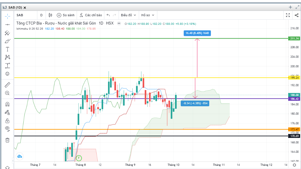
Task: Select the black 170.69 price label
Action: 294,136
